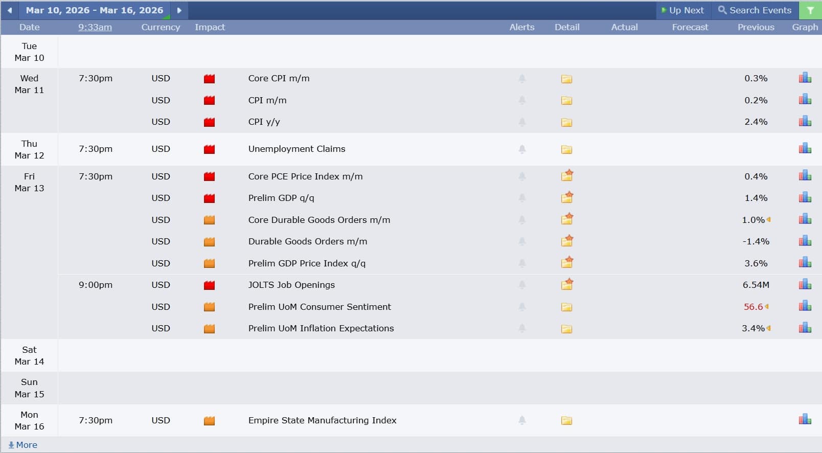Click red impact icon for CPI y/y

209,122
